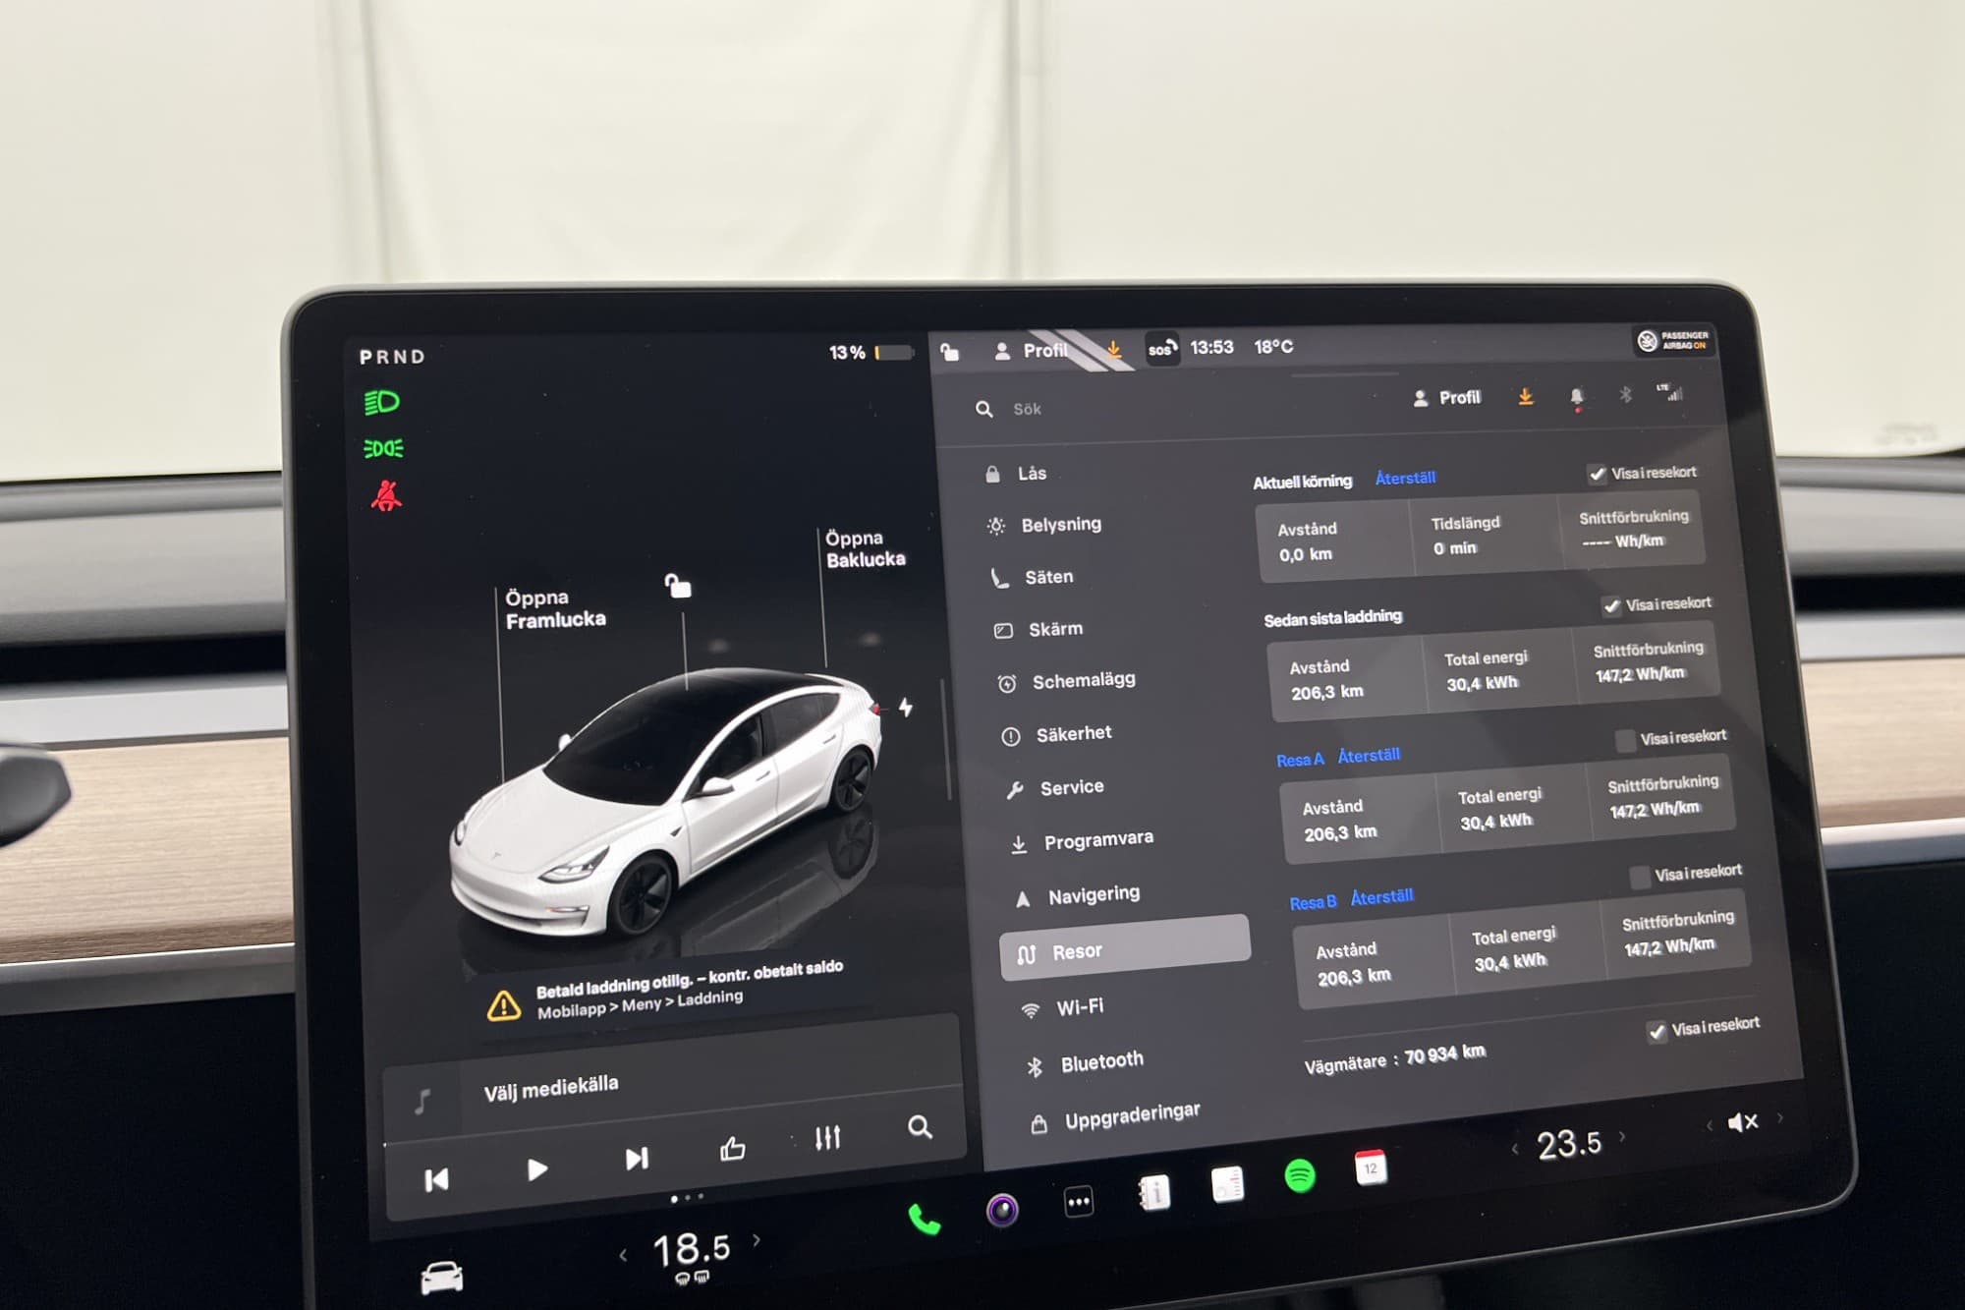Tap the charging warning triangle alert
Viewport: 1965px width, 1310px height.
(x=504, y=1004)
